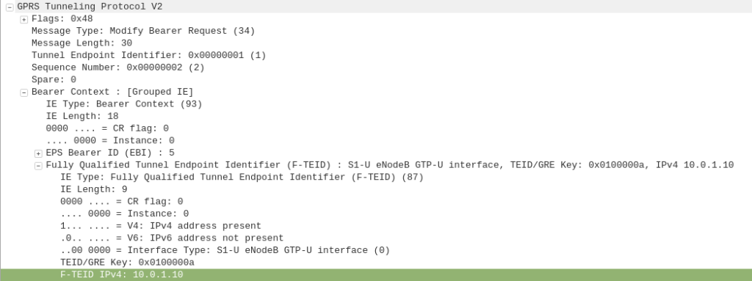Expand the EPS Bearer ID (EBI) node
This screenshot has width=752, height=281.
click(x=38, y=153)
